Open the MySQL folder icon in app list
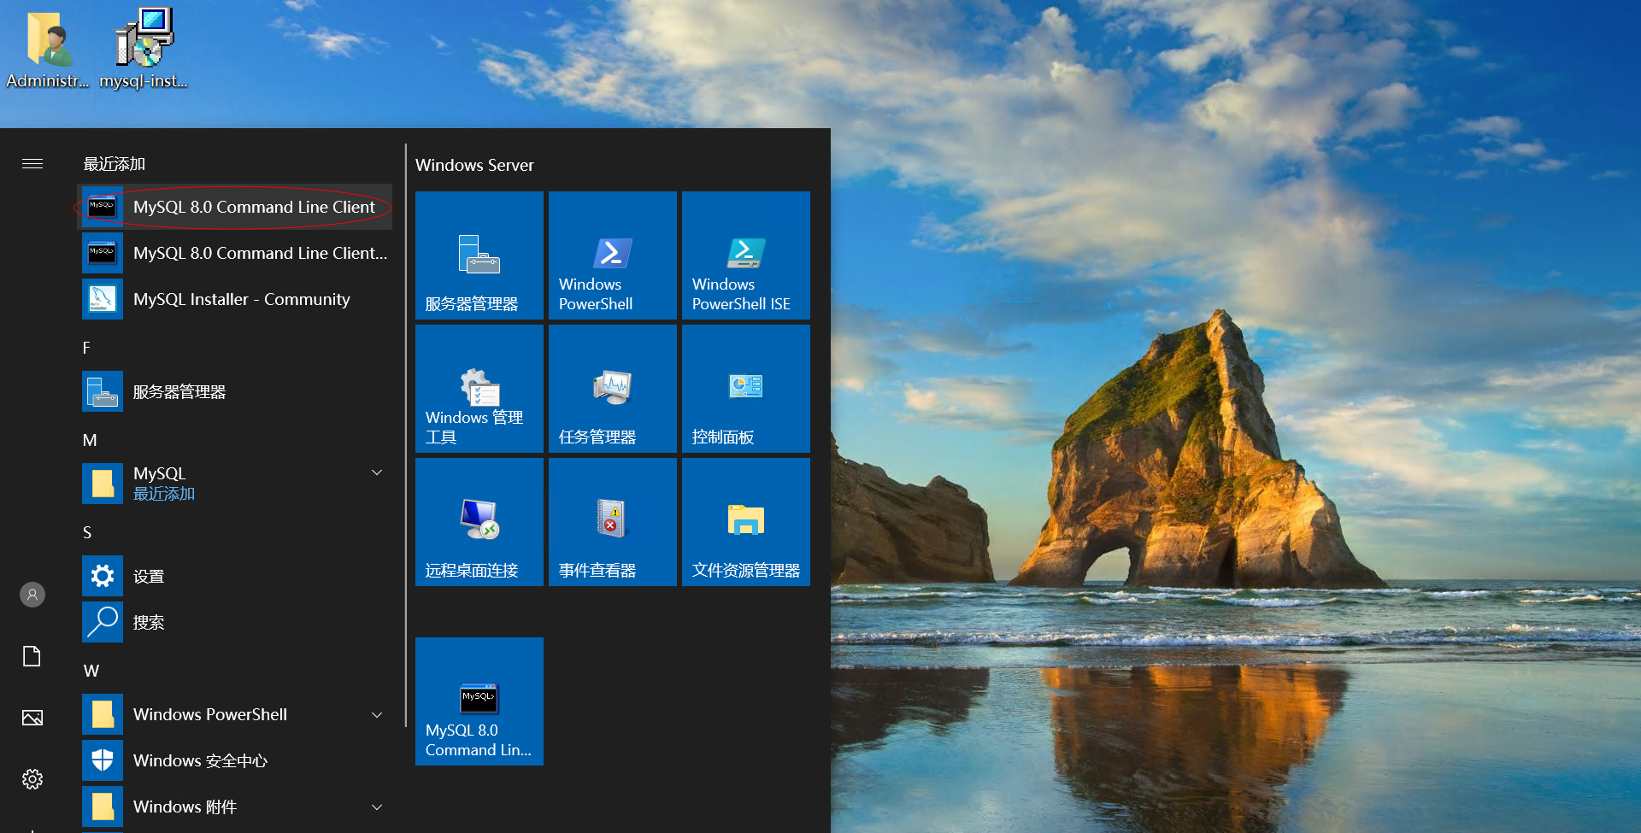The image size is (1641, 833). [103, 484]
